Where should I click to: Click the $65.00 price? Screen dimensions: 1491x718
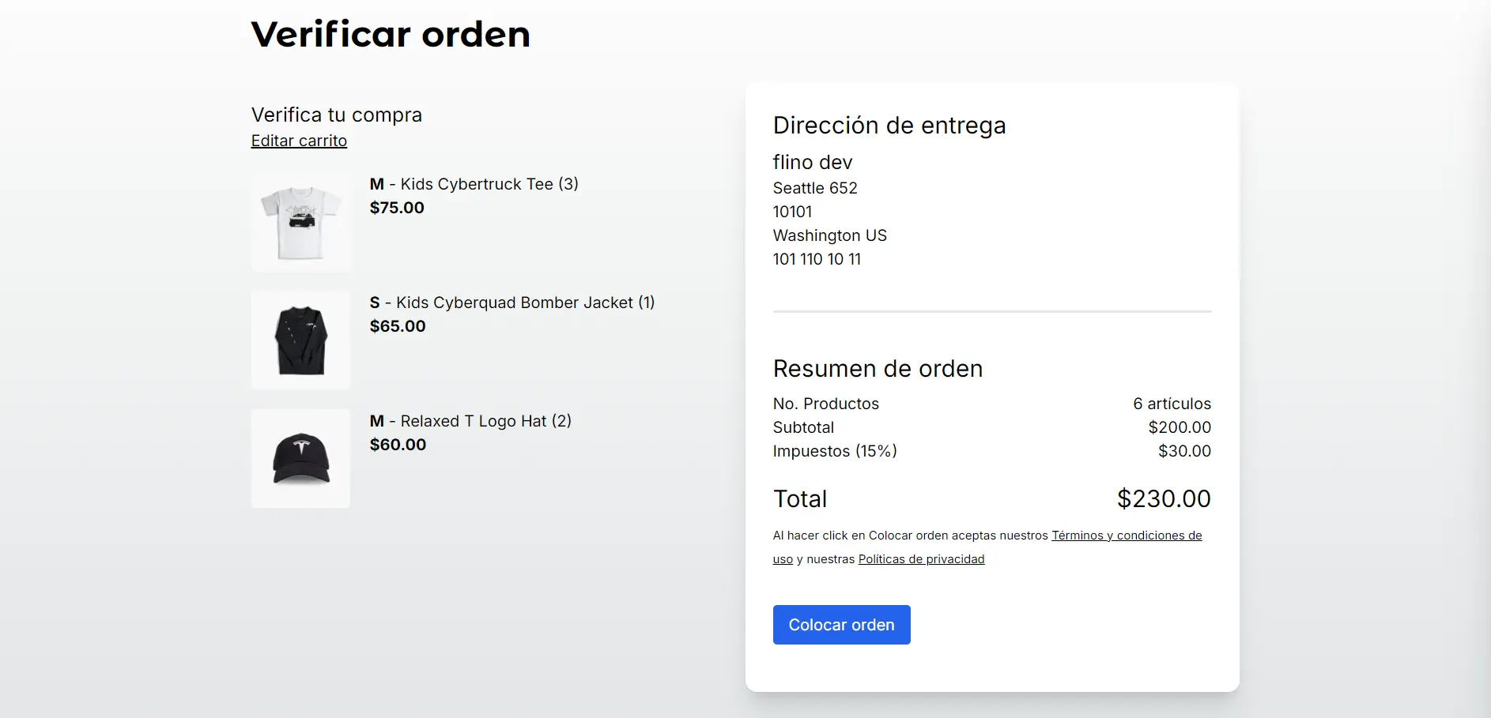[x=398, y=326]
